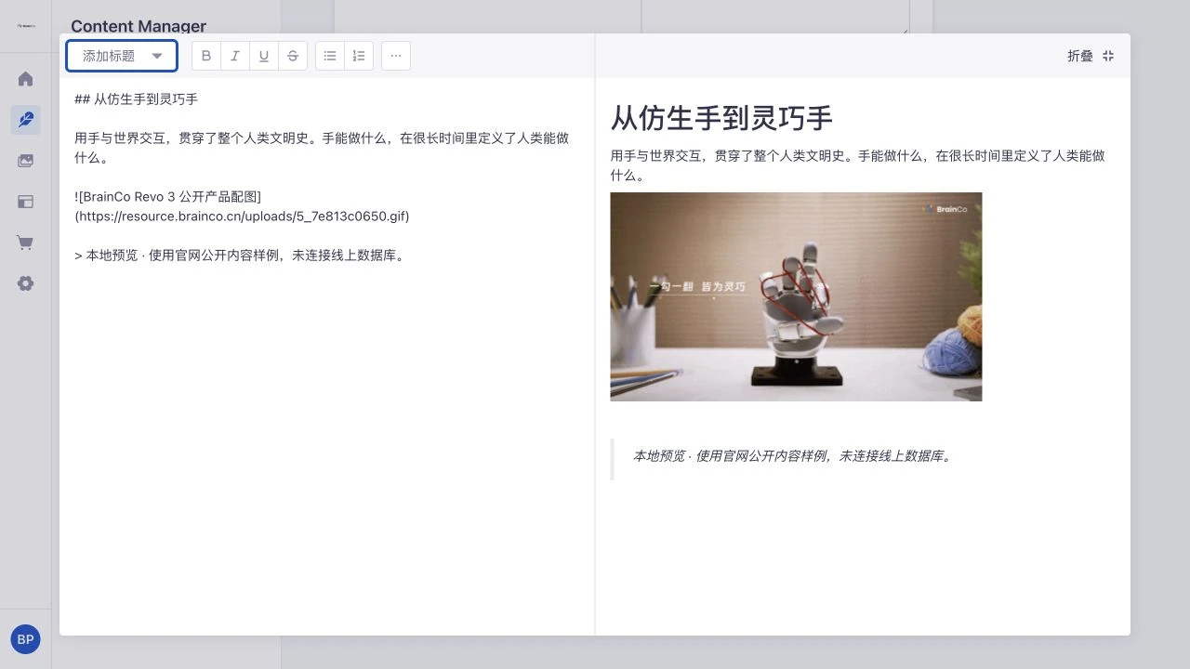Click the italic preview blockquote '本地预览'
The image size is (1190, 669).
pyautogui.click(x=793, y=456)
